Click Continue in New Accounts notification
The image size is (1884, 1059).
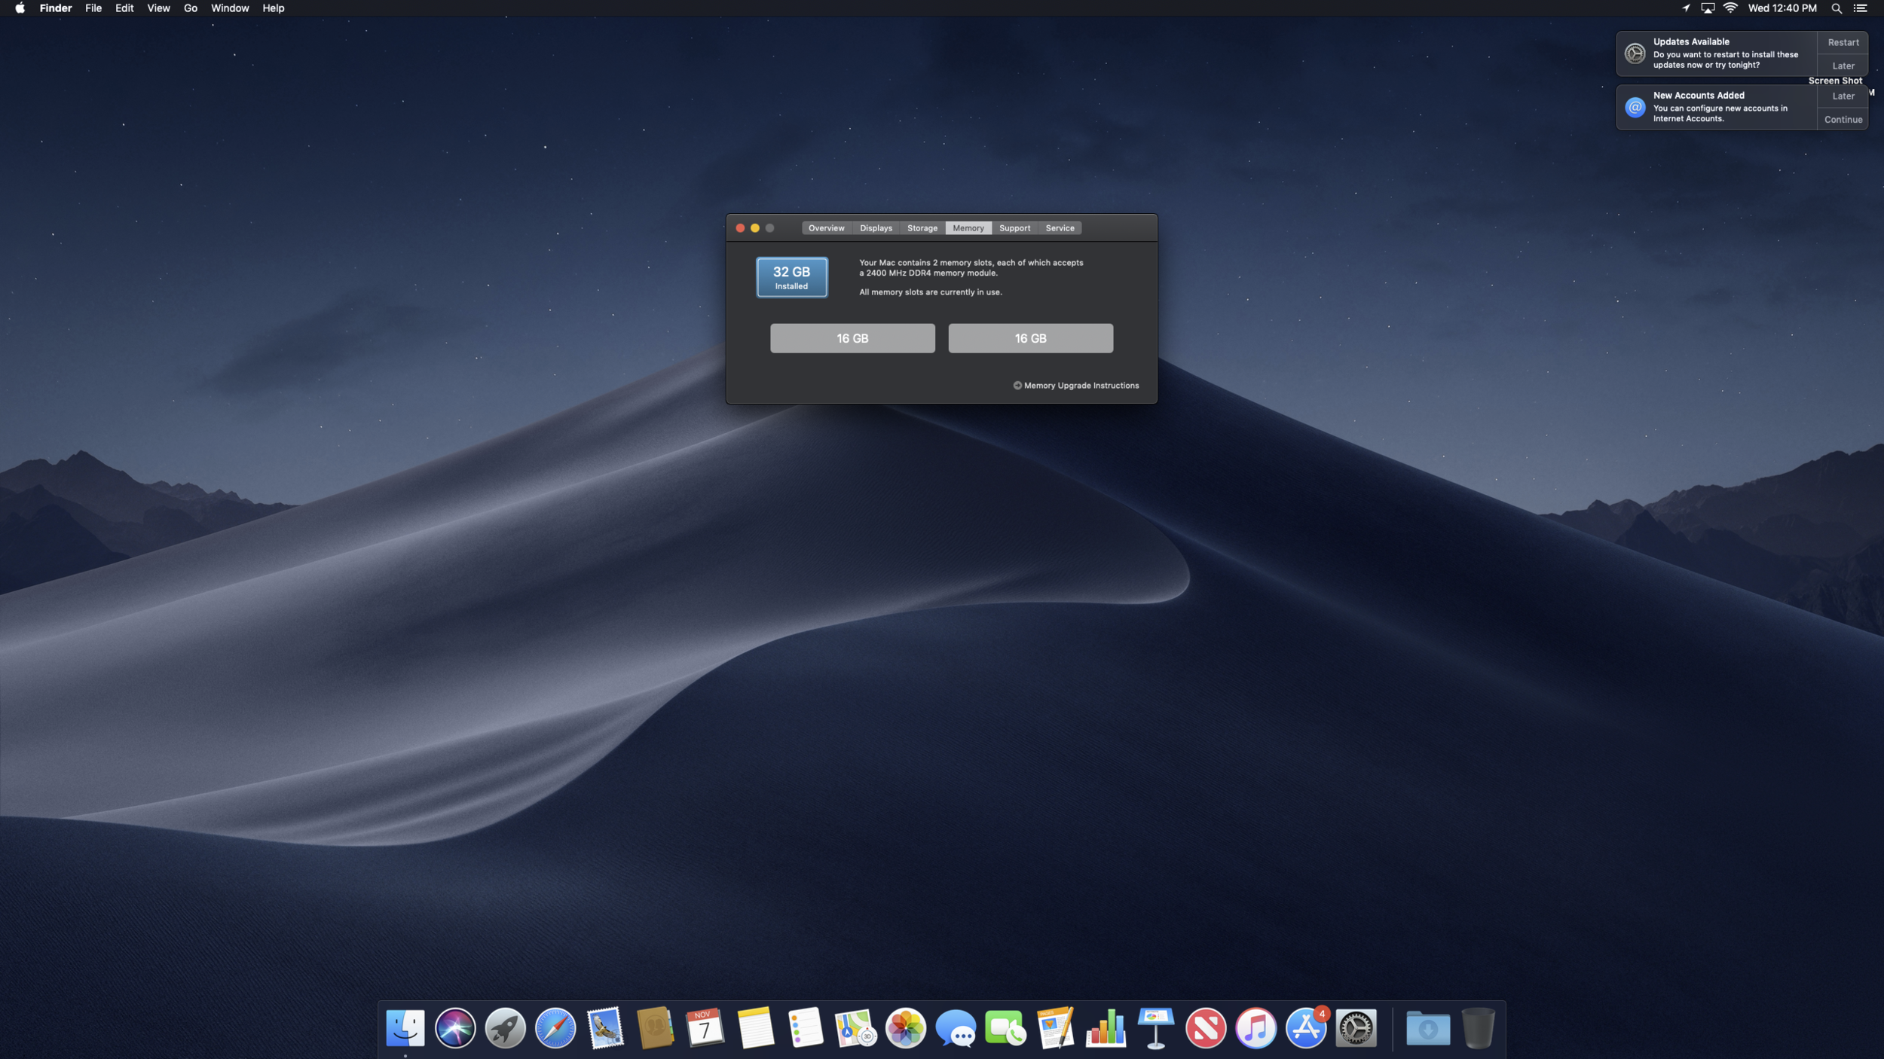(x=1843, y=119)
